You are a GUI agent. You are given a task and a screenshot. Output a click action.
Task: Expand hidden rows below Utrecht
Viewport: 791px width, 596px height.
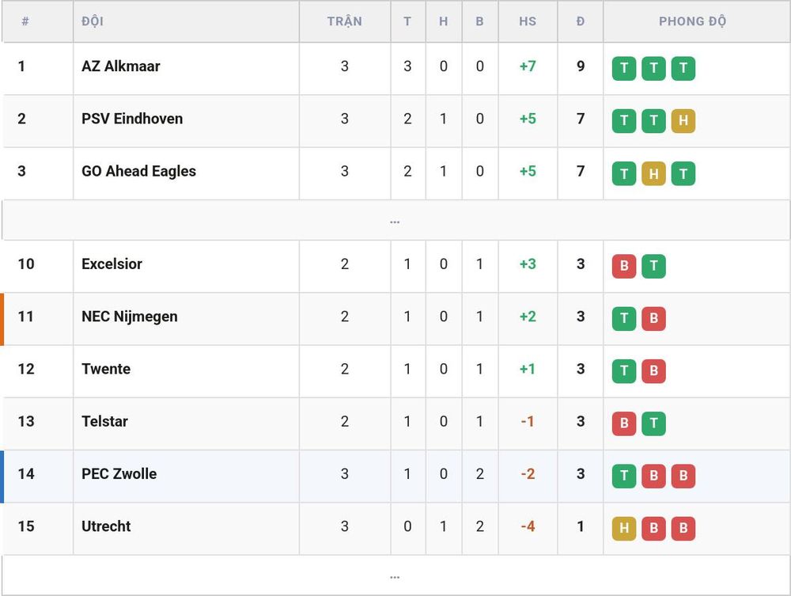click(395, 575)
